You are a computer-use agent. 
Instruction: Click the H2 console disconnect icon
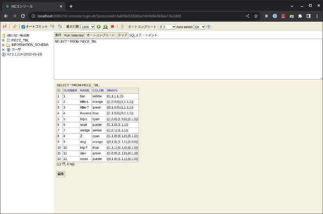[4, 27]
